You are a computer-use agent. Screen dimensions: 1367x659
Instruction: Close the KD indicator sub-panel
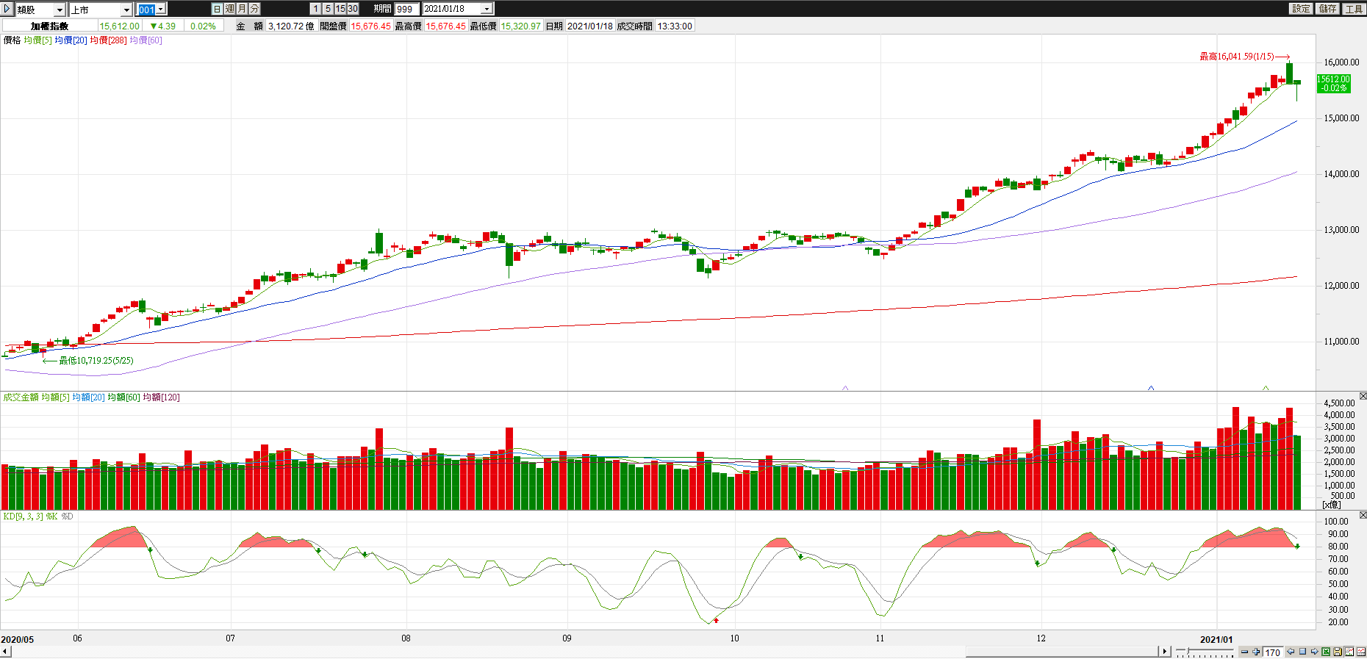click(1363, 515)
